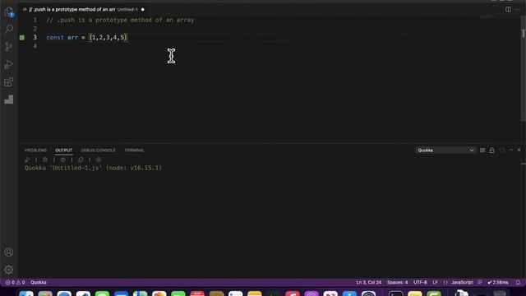Click the Split Editor icon
This screenshot has height=296, width=526.
coord(508,9)
